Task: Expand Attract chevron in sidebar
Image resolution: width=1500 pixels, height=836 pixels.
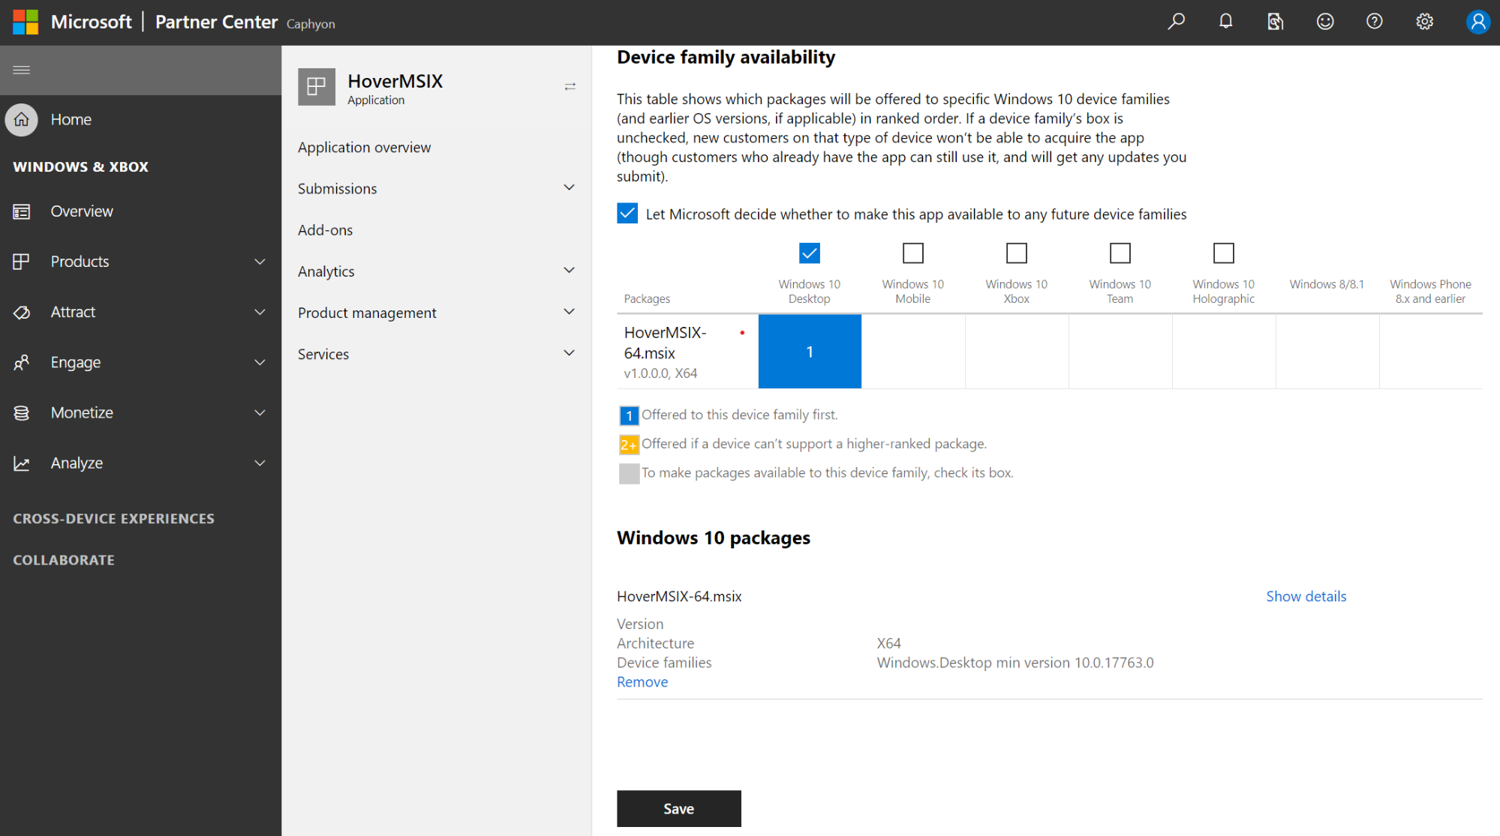Action: pyautogui.click(x=260, y=312)
